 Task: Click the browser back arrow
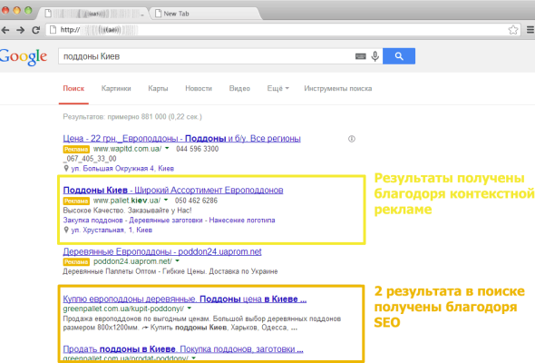[5, 30]
